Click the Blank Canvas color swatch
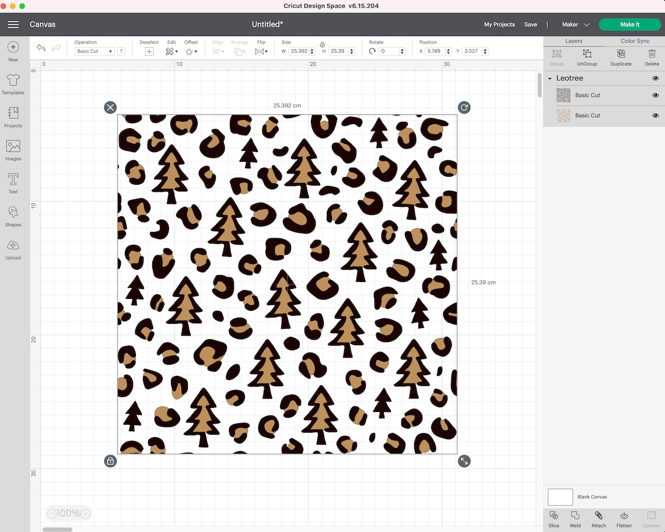The width and height of the screenshot is (665, 532). [x=559, y=496]
